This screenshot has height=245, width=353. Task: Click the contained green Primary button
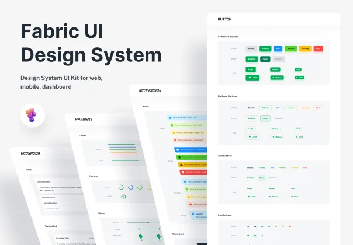click(x=265, y=48)
